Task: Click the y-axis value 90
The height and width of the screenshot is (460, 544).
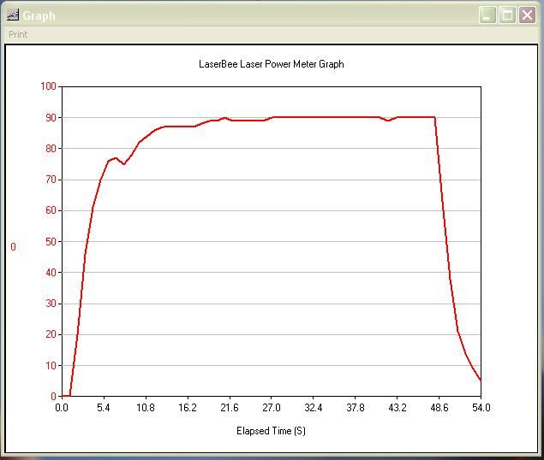Action: 51,118
